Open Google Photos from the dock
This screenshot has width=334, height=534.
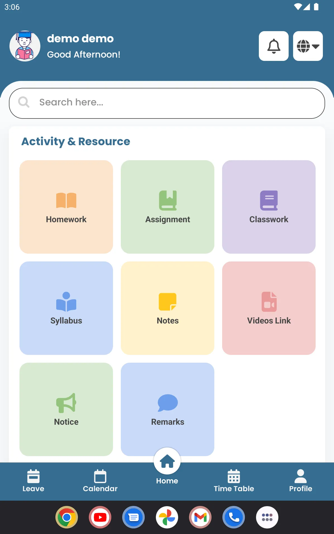click(167, 517)
